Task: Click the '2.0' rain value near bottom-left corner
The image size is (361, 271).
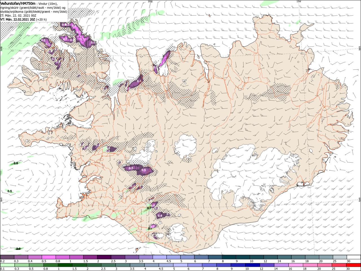Action: pos(18,249)
